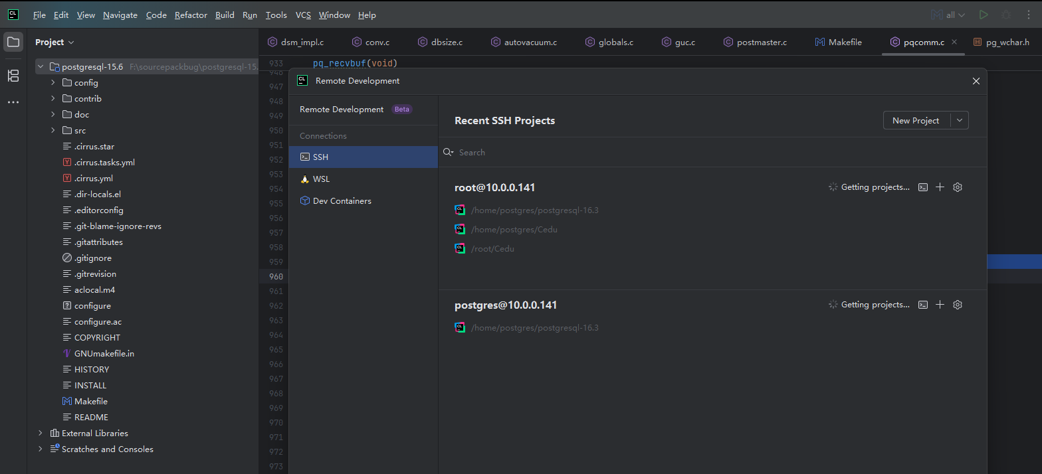The image size is (1042, 474).
Task: Click the New Project button
Action: pos(916,120)
